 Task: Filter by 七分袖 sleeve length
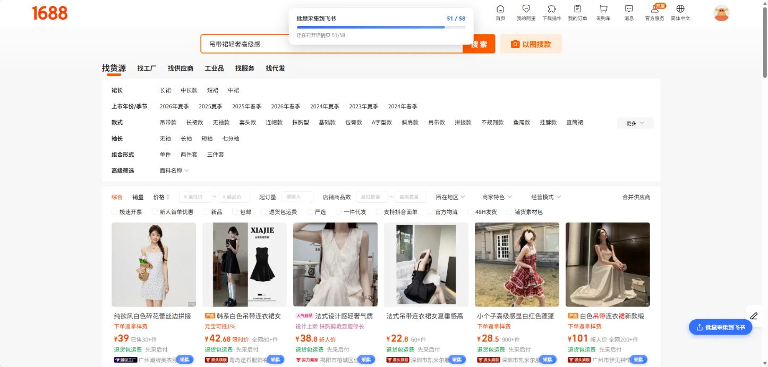pyautogui.click(x=231, y=139)
